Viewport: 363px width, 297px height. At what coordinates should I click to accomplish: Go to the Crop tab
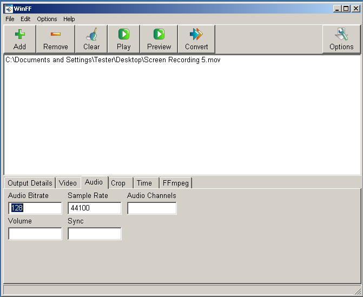tap(121, 183)
